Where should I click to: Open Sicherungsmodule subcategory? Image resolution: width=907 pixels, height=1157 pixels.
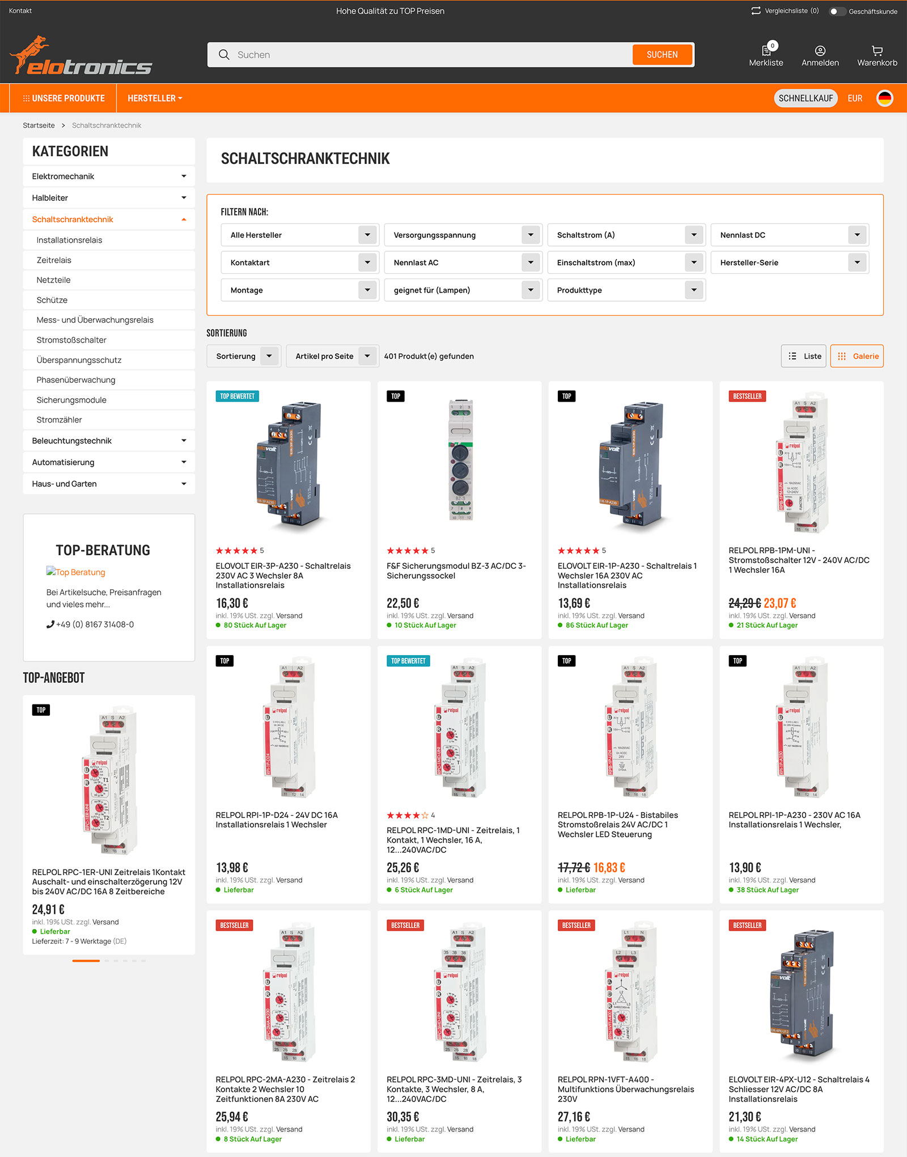pyautogui.click(x=109, y=400)
